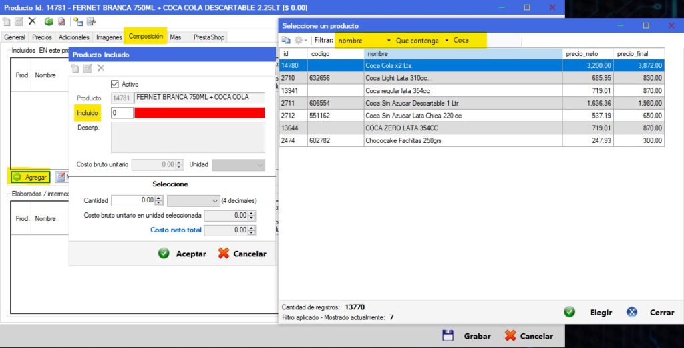Select the COCA ZERO LATA 354CC row
Screen dimensions: 684x348
pyautogui.click(x=472, y=128)
